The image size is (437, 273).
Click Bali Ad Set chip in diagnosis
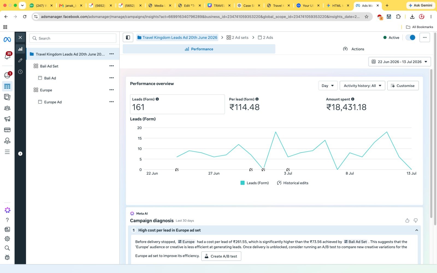pyautogui.click(x=356, y=242)
